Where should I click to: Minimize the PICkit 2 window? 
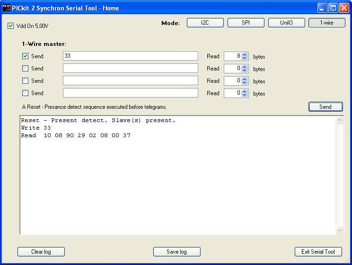pyautogui.click(x=322, y=8)
